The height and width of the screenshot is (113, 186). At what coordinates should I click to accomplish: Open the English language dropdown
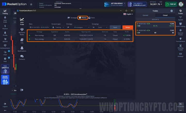[128, 14]
